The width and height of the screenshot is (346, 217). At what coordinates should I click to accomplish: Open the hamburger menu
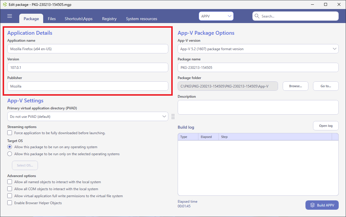(x=10, y=16)
